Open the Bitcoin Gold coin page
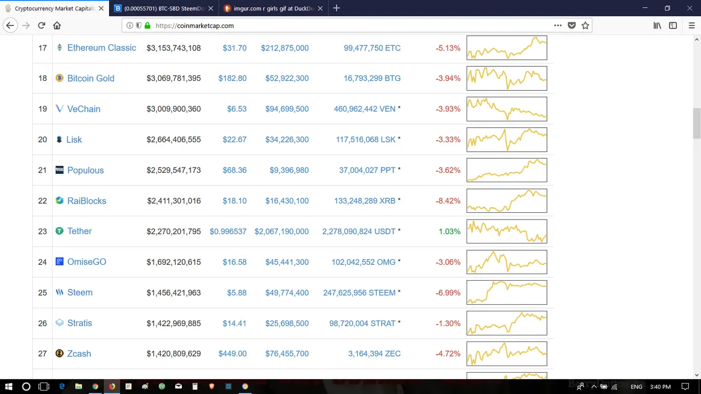 click(90, 78)
